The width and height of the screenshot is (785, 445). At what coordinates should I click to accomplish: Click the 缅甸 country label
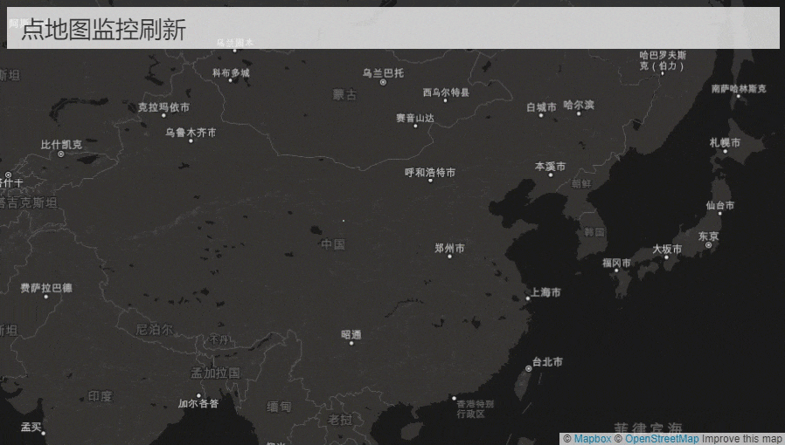coord(279,407)
